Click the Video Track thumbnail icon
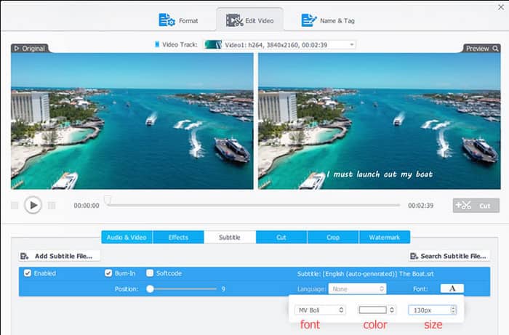Viewport: 509px width, 335px height. (x=213, y=45)
